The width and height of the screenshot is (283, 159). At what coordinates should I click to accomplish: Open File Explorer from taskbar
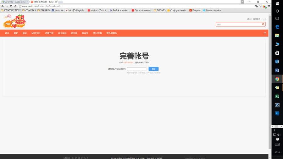click(277, 35)
